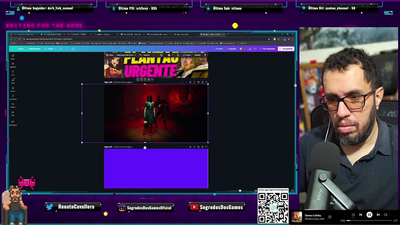The width and height of the screenshot is (400, 225).
Task: Click the help icon in bottom corner
Action: [x=292, y=191]
